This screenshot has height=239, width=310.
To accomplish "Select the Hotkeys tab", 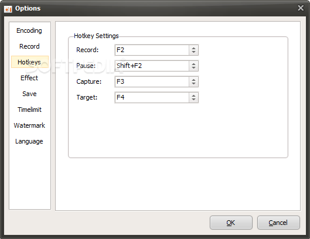I will 30,62.
